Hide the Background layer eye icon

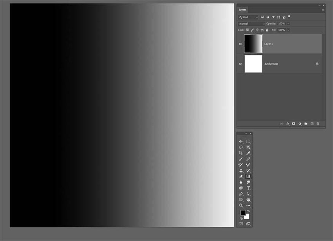click(241, 64)
